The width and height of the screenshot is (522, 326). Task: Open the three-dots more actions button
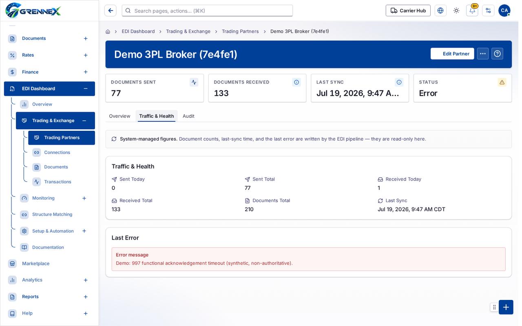coord(483,54)
